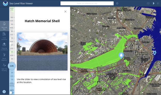This screenshot has height=95, width=161.
Task: Click the light blue water drop map marker
Action: (121, 56)
